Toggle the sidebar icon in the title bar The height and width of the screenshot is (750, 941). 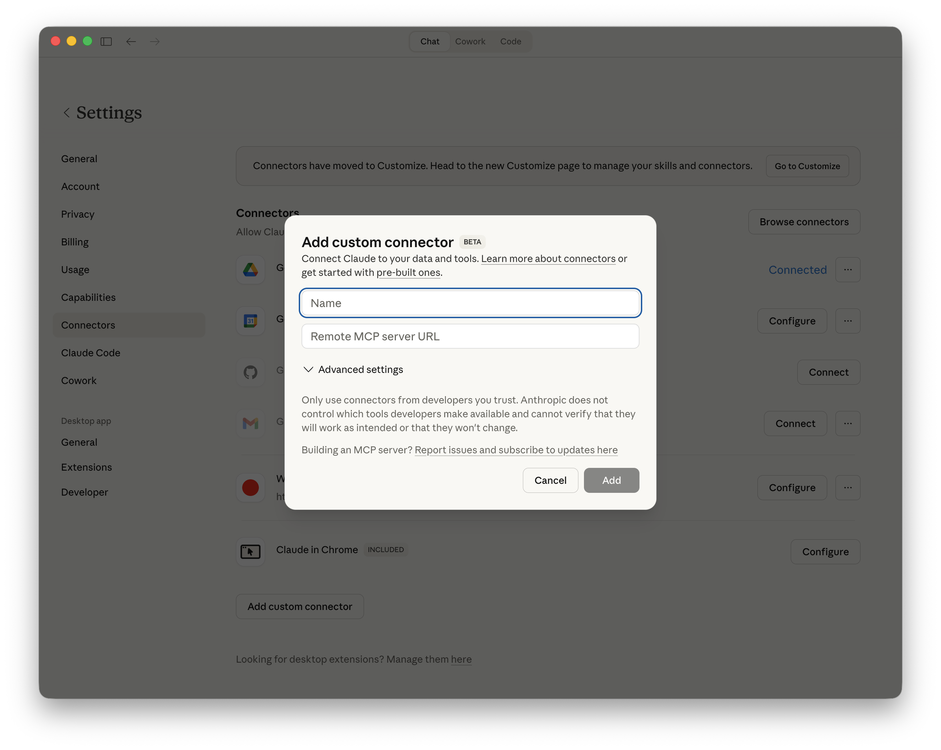pos(106,42)
